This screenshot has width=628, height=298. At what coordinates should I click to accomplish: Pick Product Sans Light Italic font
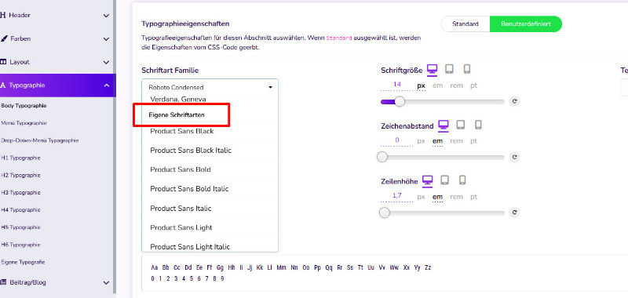pyautogui.click(x=210, y=245)
